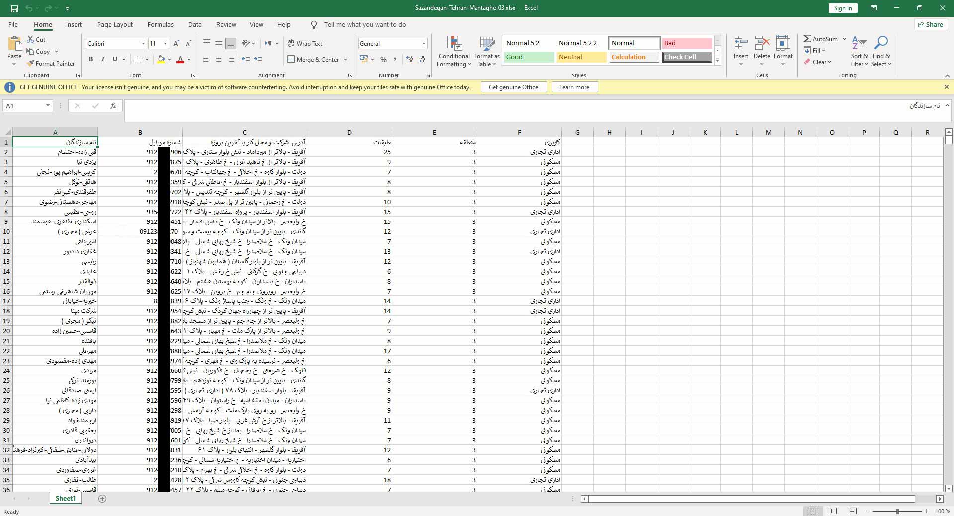Click the Increase Font Size icon

click(176, 44)
